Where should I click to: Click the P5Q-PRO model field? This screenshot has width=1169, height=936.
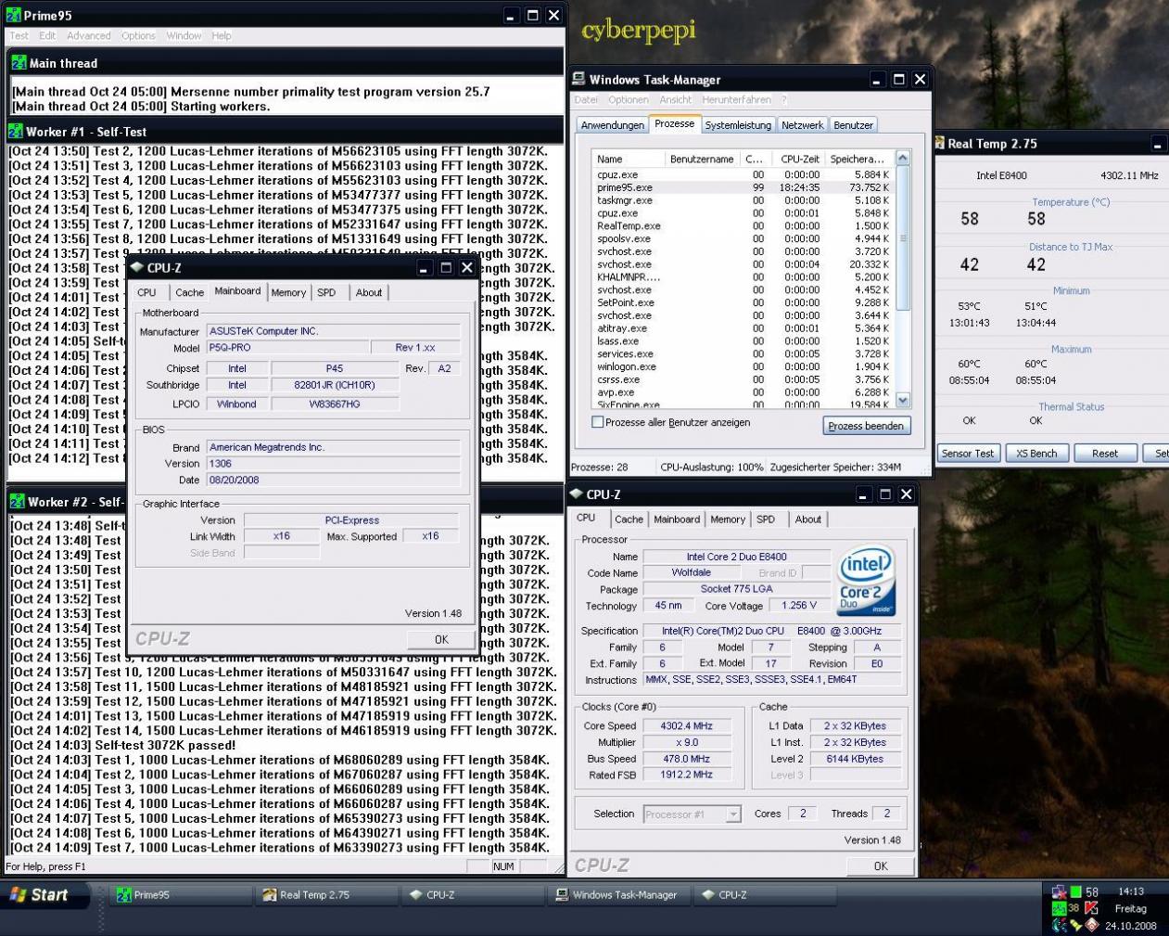pyautogui.click(x=286, y=348)
